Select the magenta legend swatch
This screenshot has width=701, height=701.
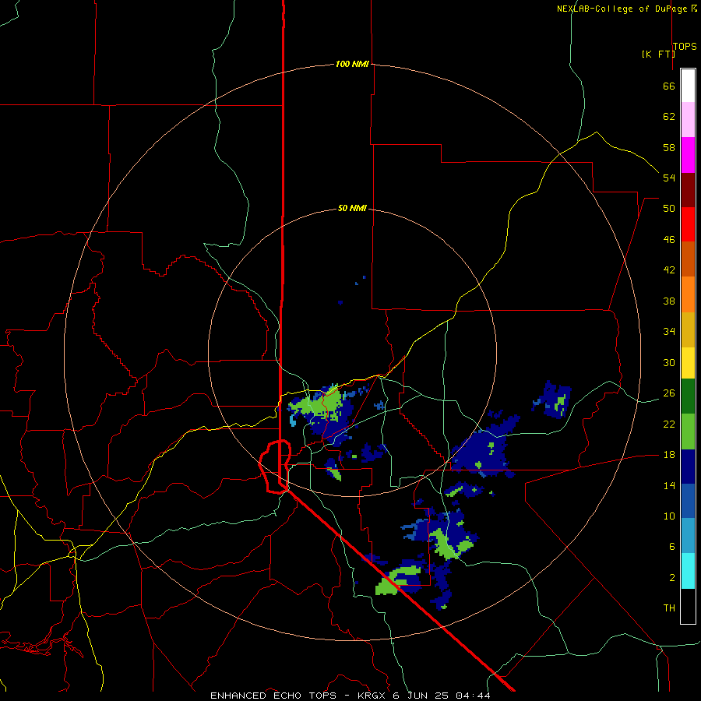[688, 155]
